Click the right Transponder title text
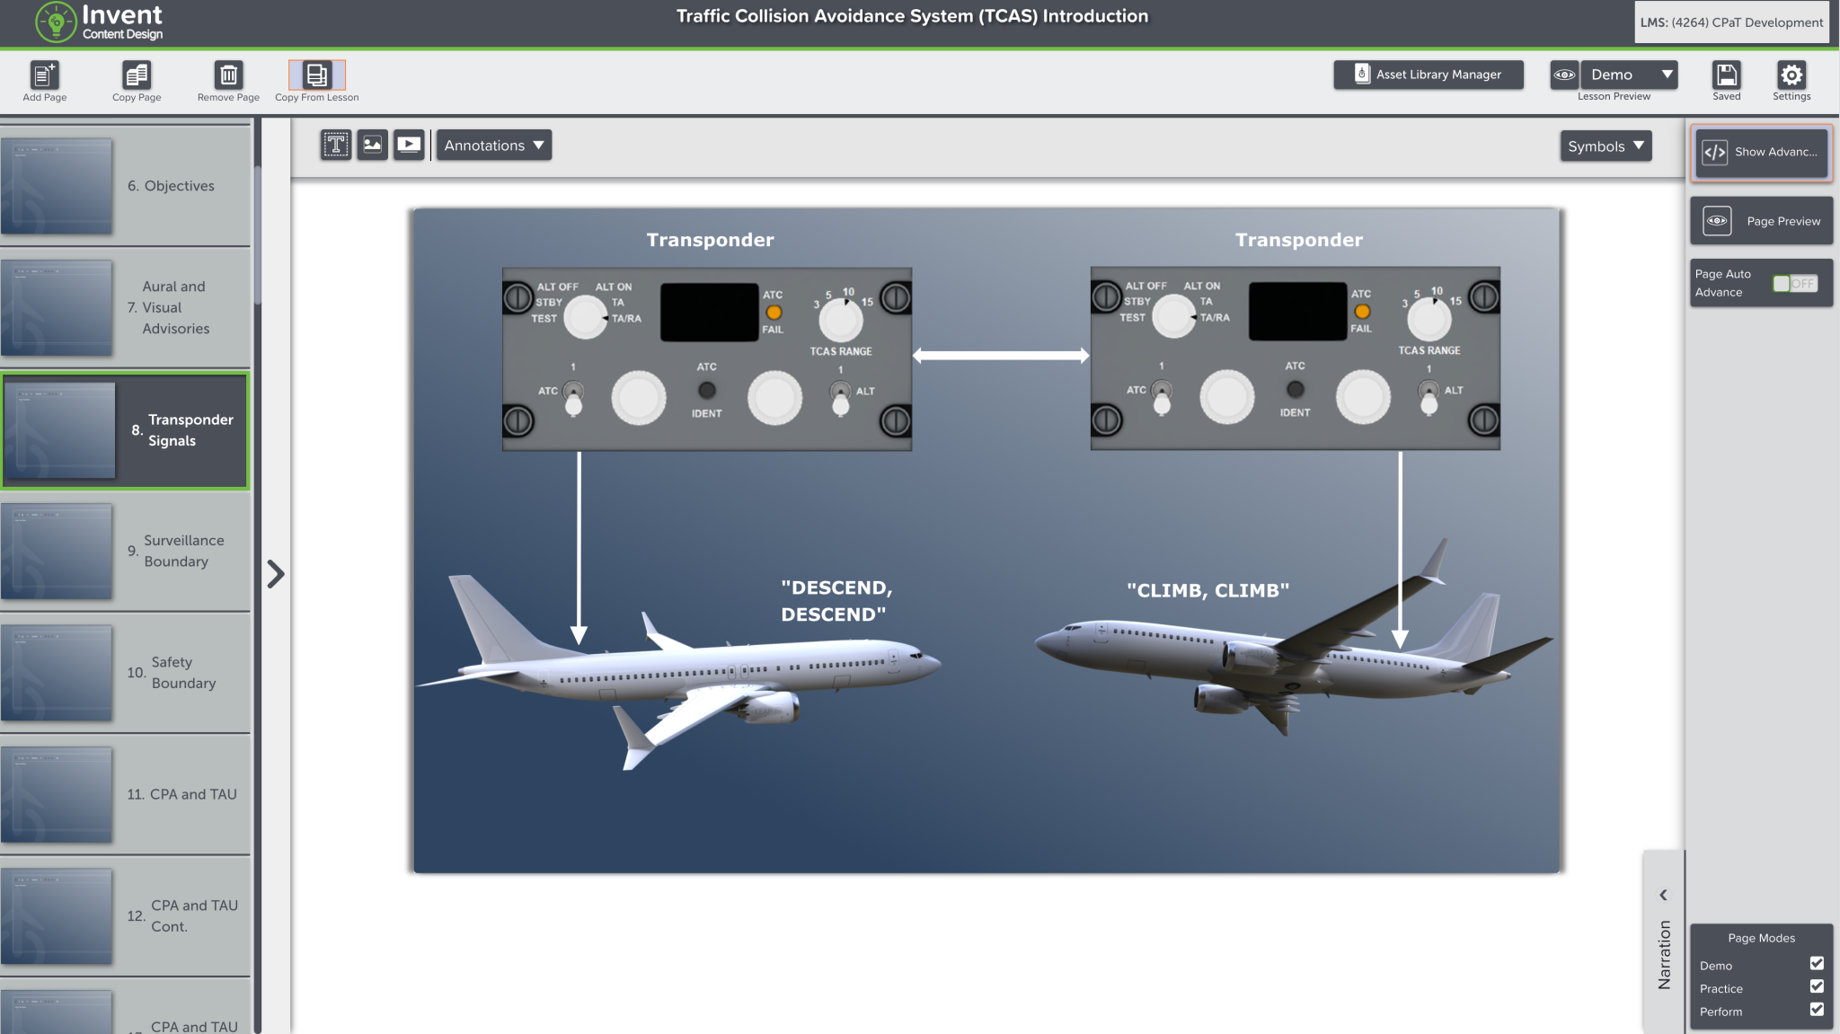Image resolution: width=1840 pixels, height=1034 pixels. click(1298, 240)
